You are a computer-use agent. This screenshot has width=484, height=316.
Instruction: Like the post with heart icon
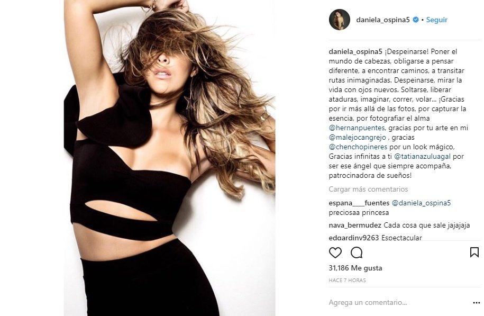coord(335,252)
